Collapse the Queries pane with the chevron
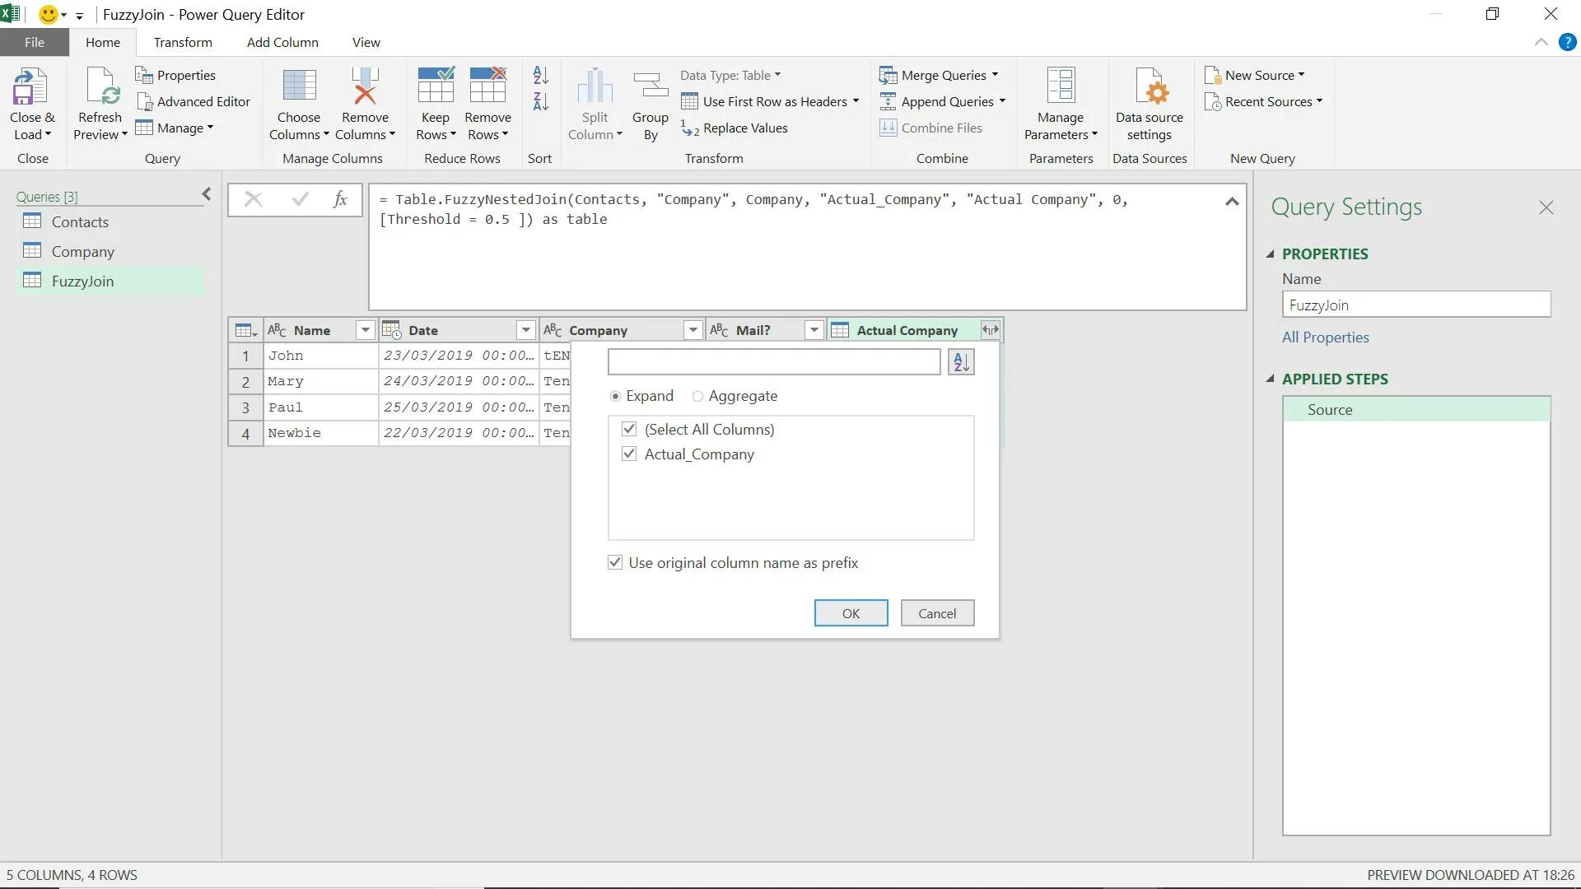Viewport: 1581px width, 889px height. [207, 194]
